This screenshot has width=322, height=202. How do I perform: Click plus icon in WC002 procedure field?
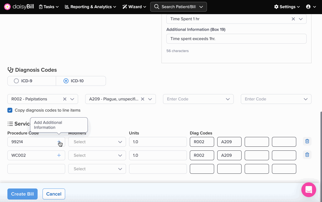[59, 155]
